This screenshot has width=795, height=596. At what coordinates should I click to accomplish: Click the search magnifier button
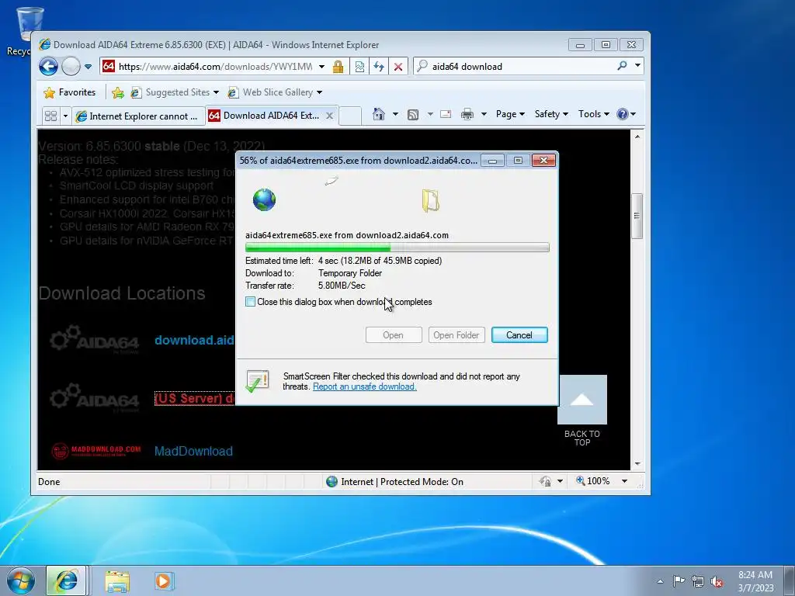click(x=622, y=66)
